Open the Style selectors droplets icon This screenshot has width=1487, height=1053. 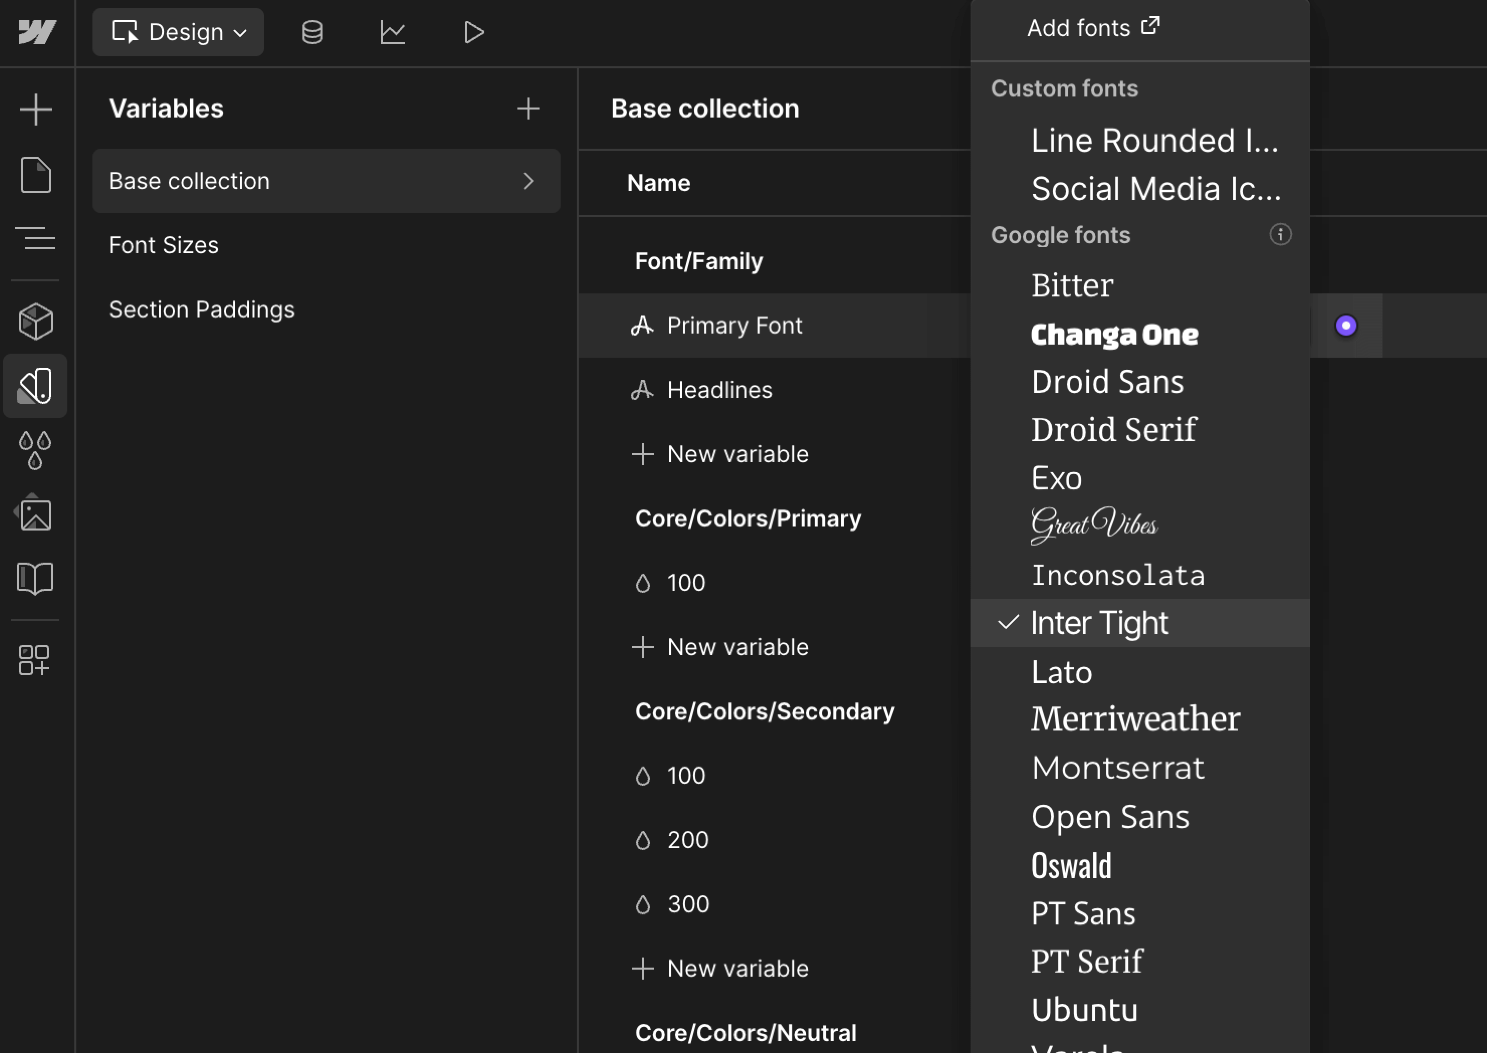pyautogui.click(x=36, y=450)
